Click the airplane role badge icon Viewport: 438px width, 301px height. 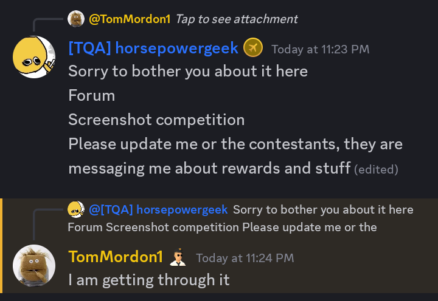(253, 48)
